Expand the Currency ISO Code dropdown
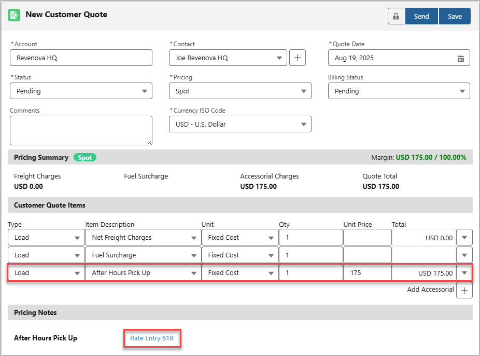The image size is (480, 356). 240,124
